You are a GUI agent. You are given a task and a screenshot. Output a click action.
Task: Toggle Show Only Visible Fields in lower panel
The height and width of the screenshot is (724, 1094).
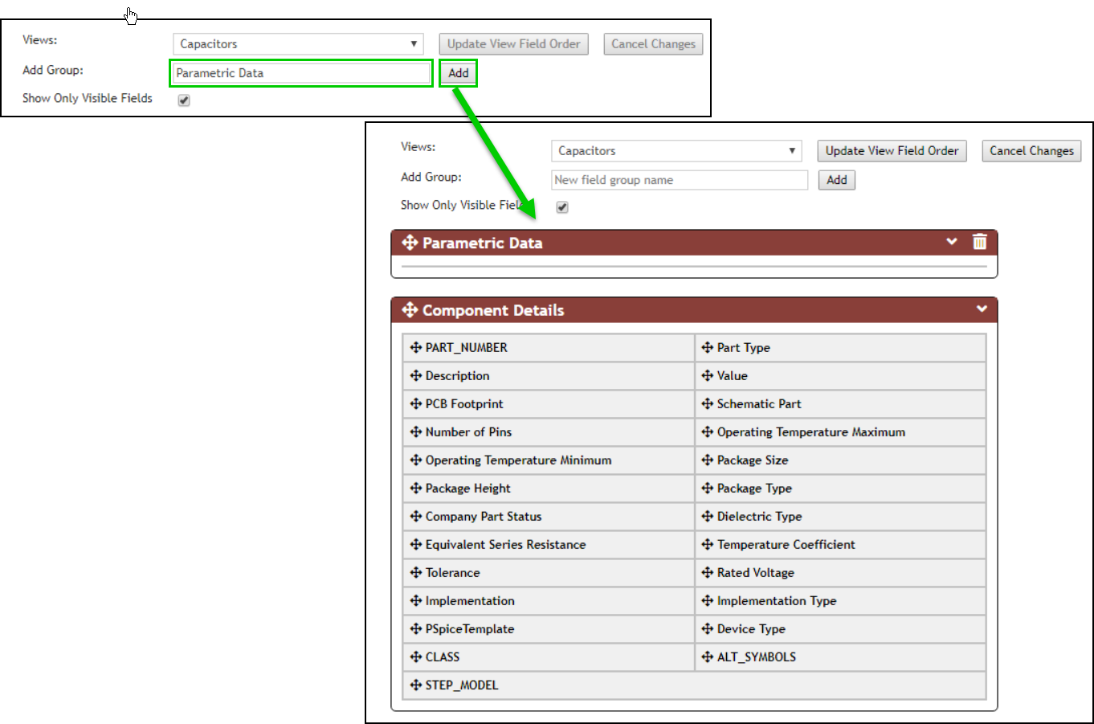pos(561,207)
